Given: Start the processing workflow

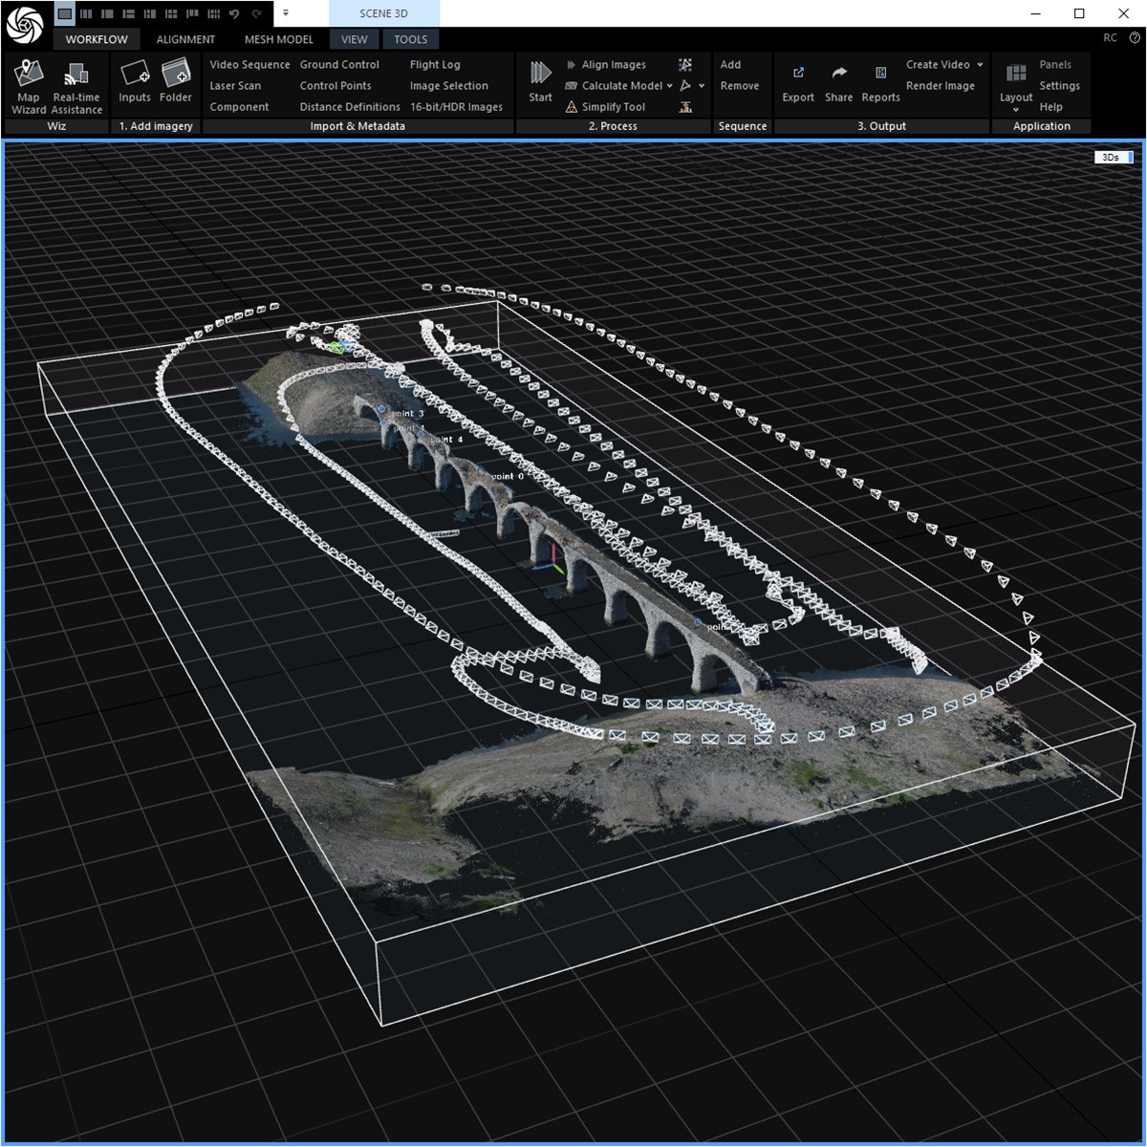Looking at the screenshot, I should pos(540,82).
